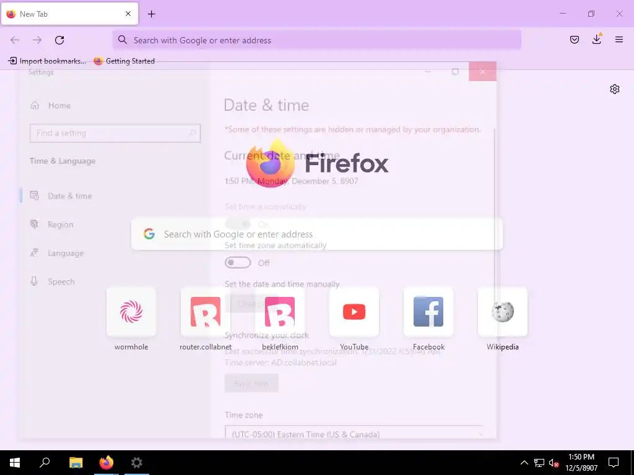Click the network tray icon
Viewport: 634px width, 475px height.
[x=539, y=463]
